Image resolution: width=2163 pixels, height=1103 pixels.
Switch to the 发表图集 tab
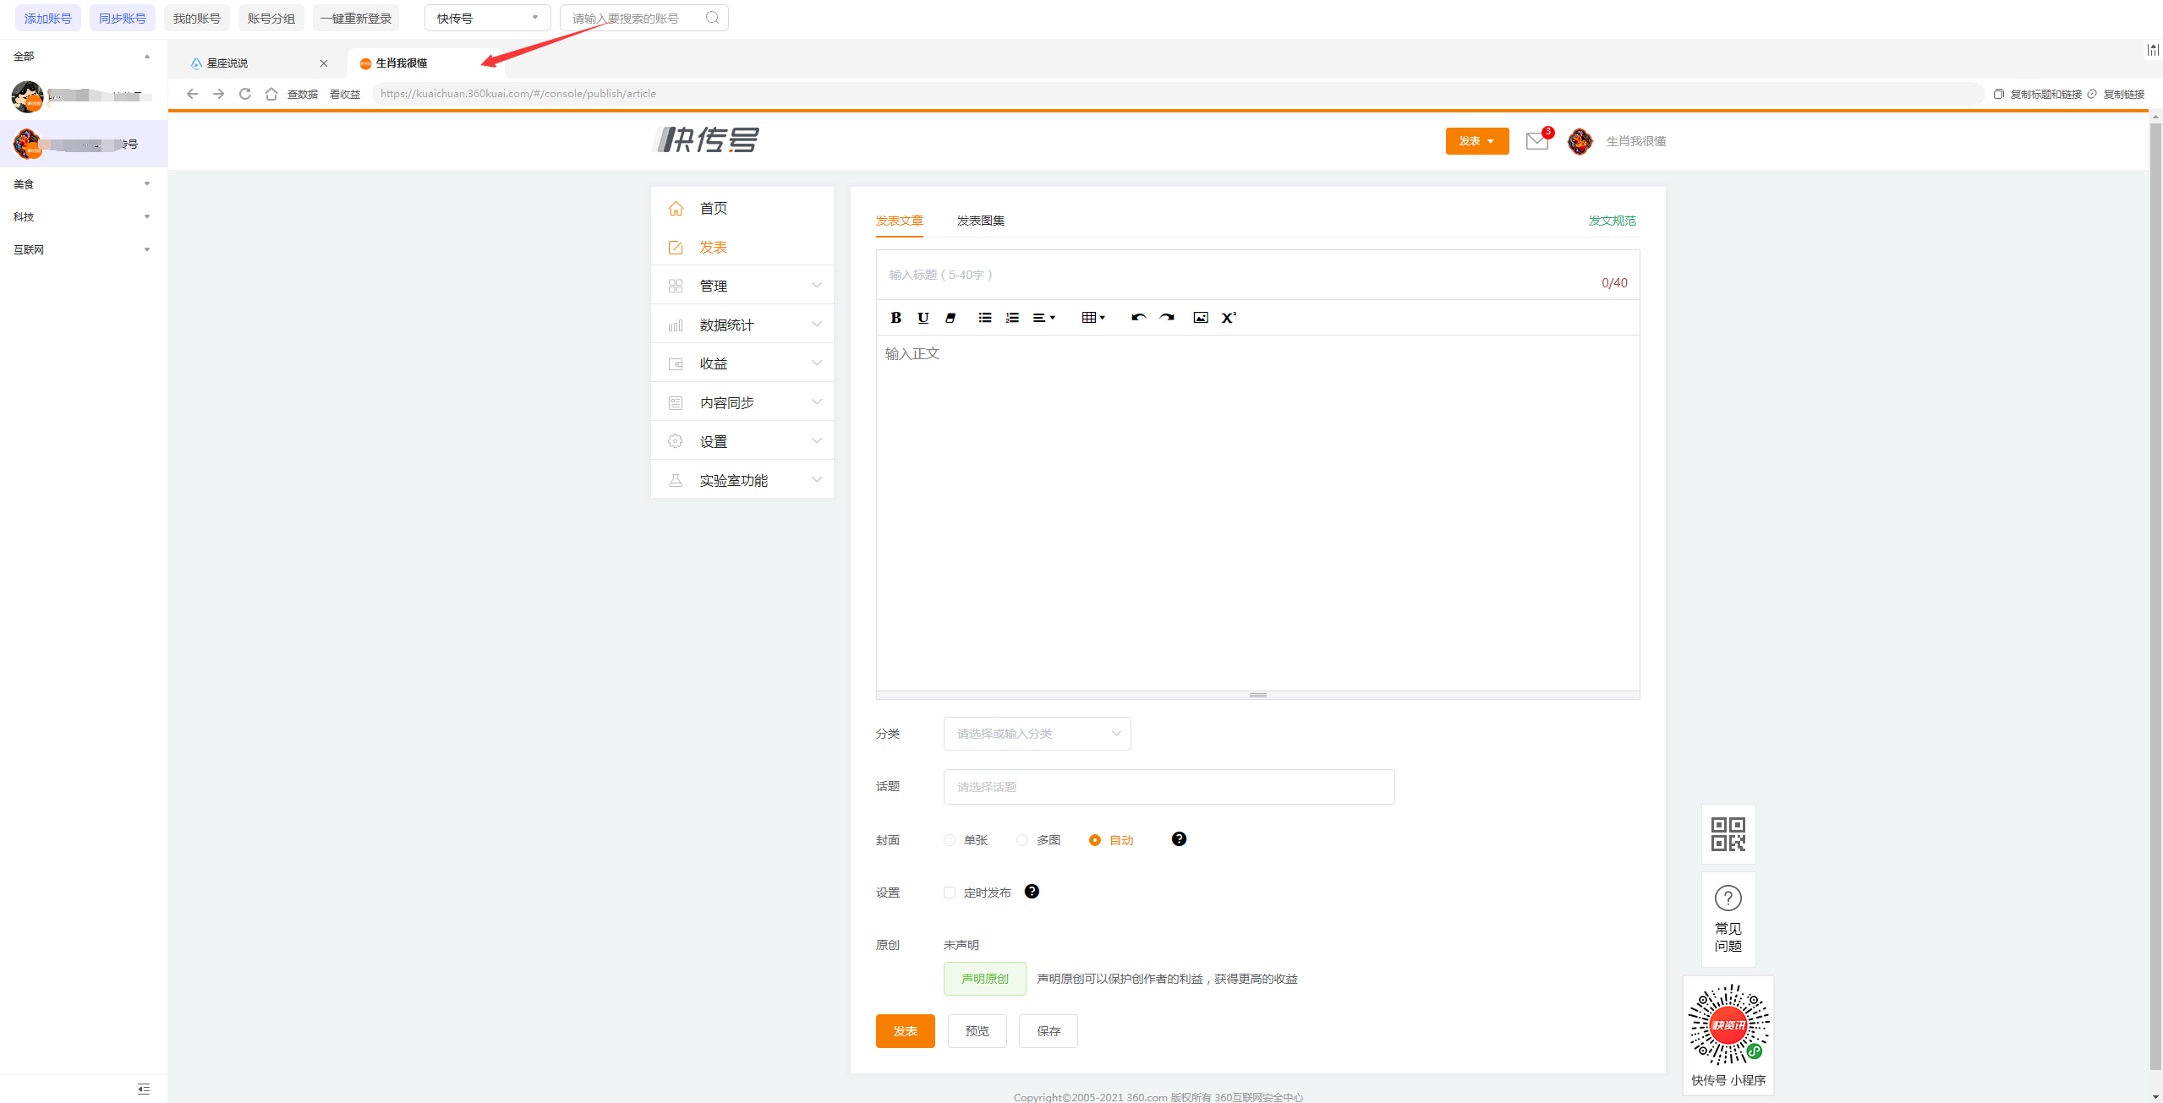[980, 221]
